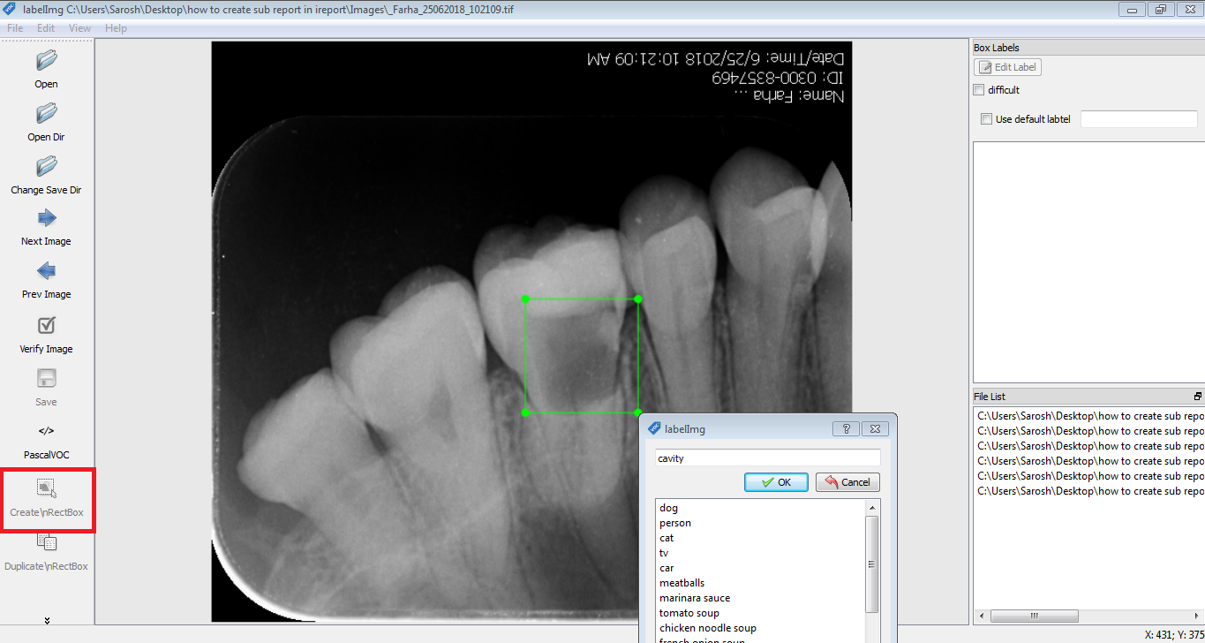Switch annotation format via PascalVOC icon
1205x643 pixels.
[45, 437]
